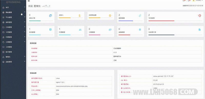Click the 版本所有 row label
The image size is (205, 99).
click(x=34, y=61)
